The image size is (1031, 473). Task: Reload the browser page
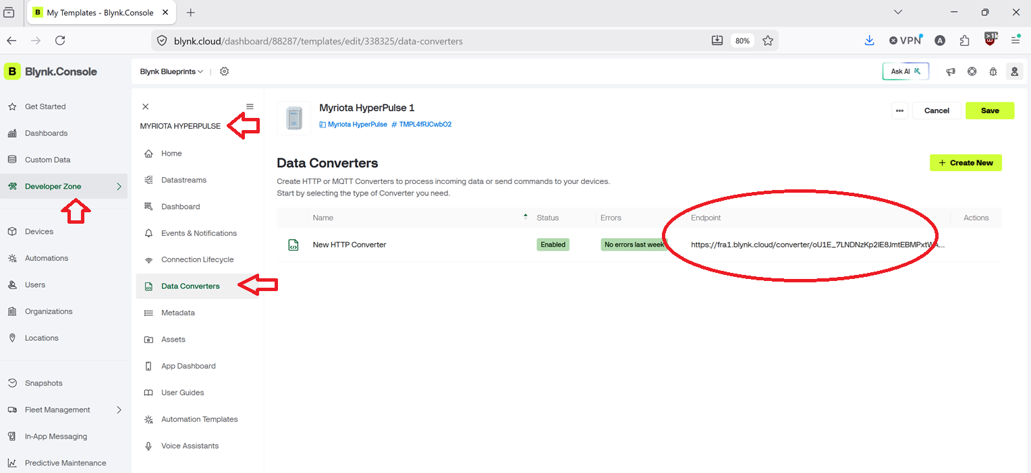pyautogui.click(x=60, y=40)
